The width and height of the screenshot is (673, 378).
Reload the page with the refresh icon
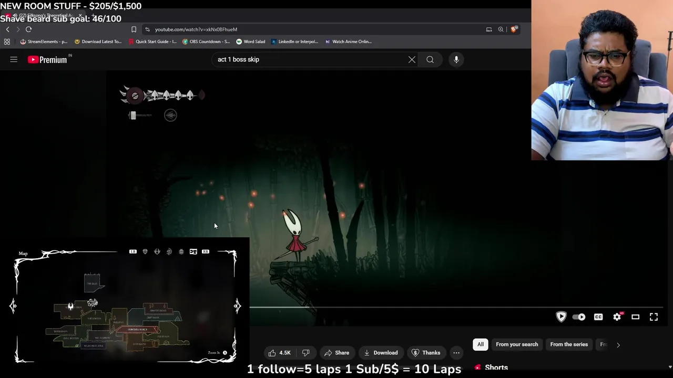(x=28, y=29)
